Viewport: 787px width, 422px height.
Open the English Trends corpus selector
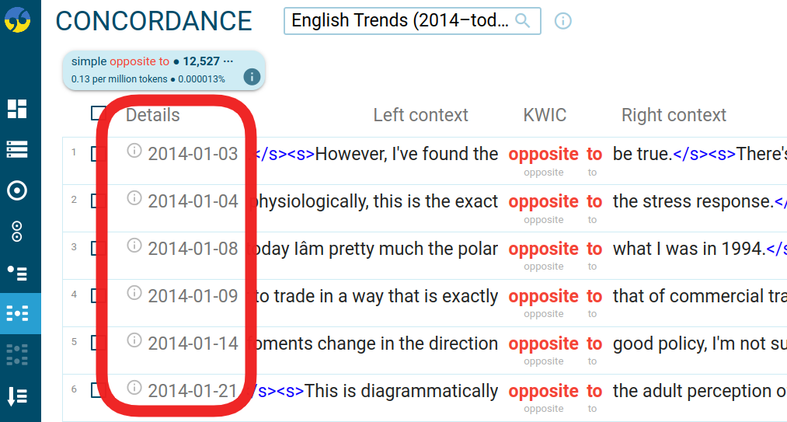(x=399, y=21)
